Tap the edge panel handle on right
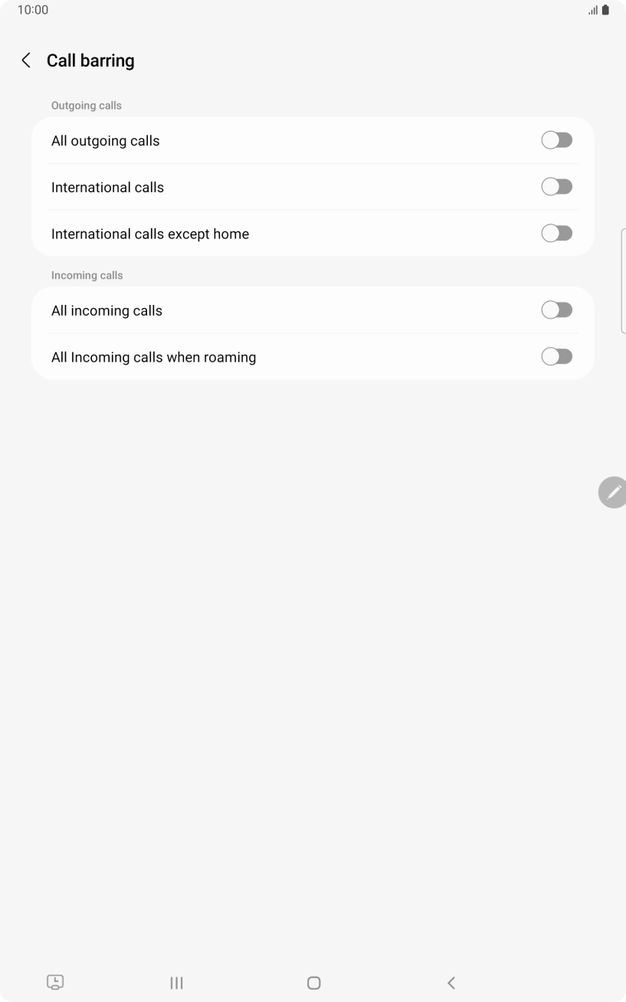This screenshot has width=626, height=1002. [x=623, y=280]
